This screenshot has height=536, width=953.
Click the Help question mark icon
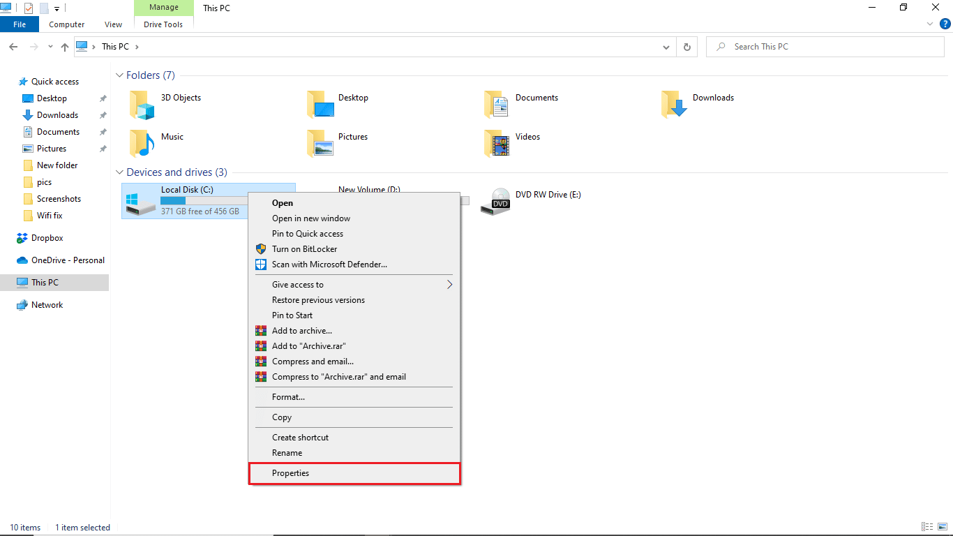tap(945, 24)
